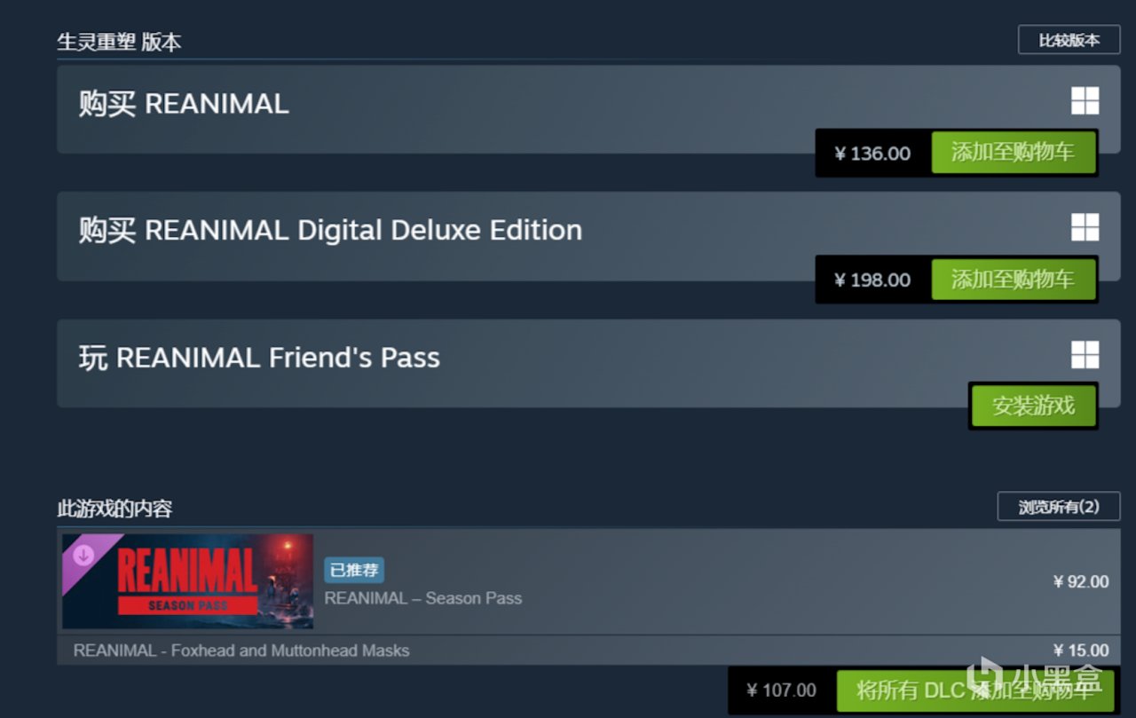Select Foxhead and Muttonhead Masks DLC row
The width and height of the screenshot is (1136, 718).
pyautogui.click(x=241, y=651)
